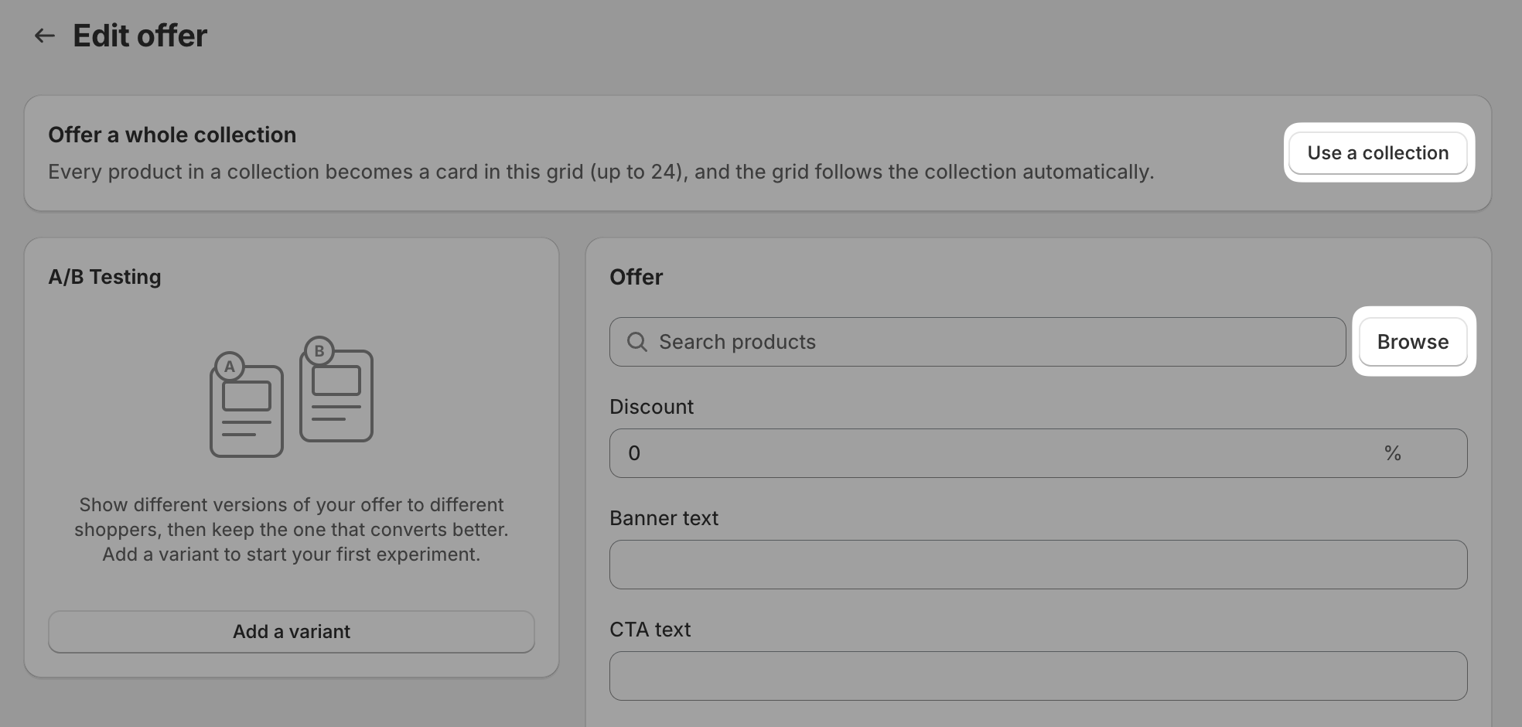Click the Offer a whole collection heading
The image size is (1522, 727).
(172, 135)
